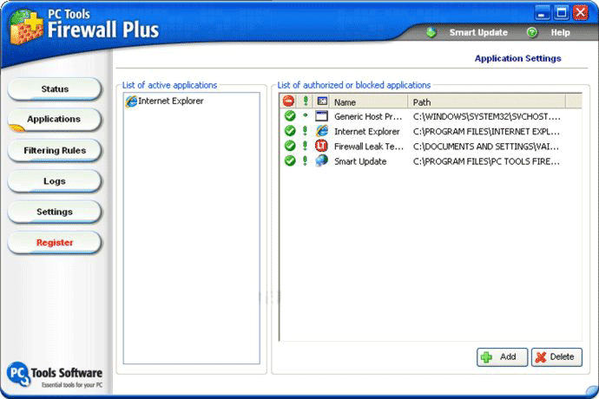Image resolution: width=599 pixels, height=399 pixels.
Task: Toggle green allow checkmark for Firewall Leak Tester
Action: click(290, 146)
